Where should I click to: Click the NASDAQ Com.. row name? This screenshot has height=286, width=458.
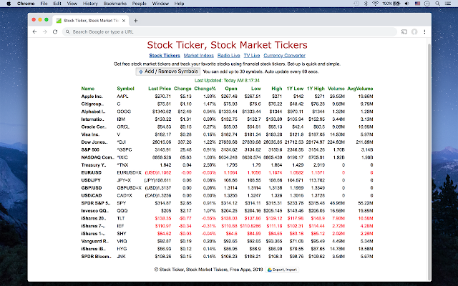(x=97, y=157)
